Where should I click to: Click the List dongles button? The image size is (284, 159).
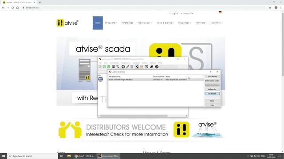click(212, 94)
